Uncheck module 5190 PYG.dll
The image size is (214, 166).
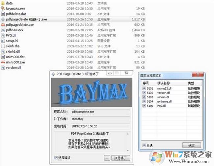[144, 106]
